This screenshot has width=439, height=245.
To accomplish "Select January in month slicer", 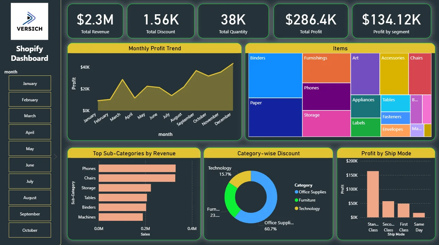I will (30, 83).
